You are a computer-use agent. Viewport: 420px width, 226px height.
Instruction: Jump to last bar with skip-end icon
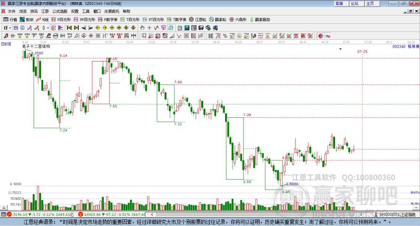(x=76, y=28)
